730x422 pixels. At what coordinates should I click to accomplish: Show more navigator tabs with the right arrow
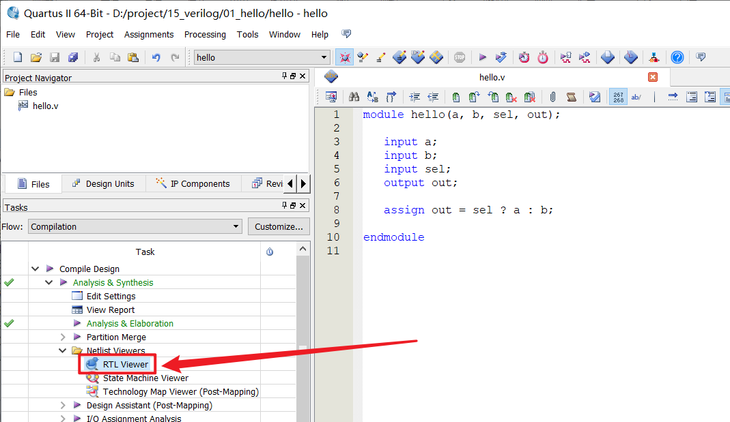(x=304, y=183)
